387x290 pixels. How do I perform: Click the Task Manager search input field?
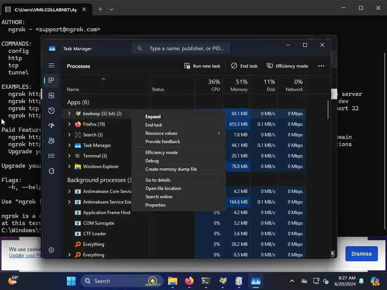tap(181, 48)
